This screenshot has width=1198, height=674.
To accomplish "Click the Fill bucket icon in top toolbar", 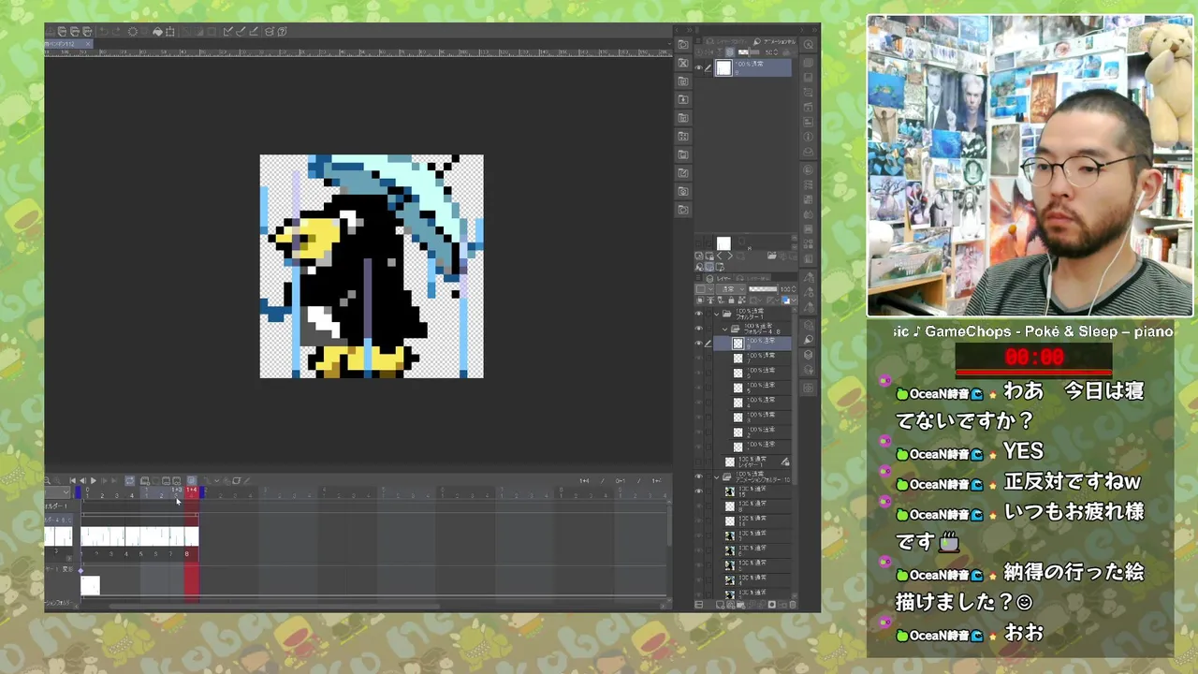I will point(157,32).
